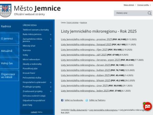Open Listy mikroregionu leden 2025 PDF

pos(85,91)
